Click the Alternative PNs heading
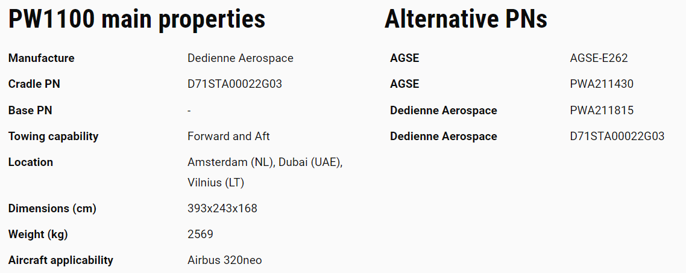 [x=466, y=20]
